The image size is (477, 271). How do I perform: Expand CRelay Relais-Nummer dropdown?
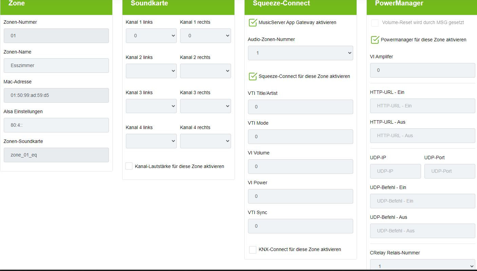(x=422, y=266)
